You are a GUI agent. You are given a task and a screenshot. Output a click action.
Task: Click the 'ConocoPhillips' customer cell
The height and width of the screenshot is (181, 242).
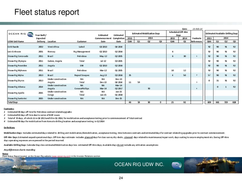(82, 88)
